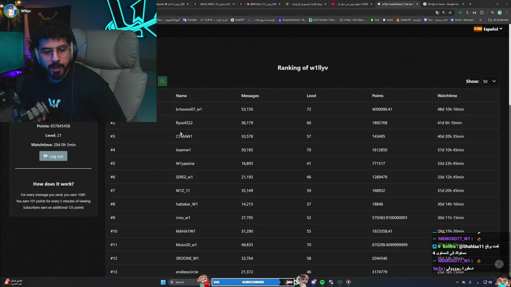Image resolution: width=511 pixels, height=287 pixels.
Task: Click the microphone tray icon
Action: click(x=470, y=282)
